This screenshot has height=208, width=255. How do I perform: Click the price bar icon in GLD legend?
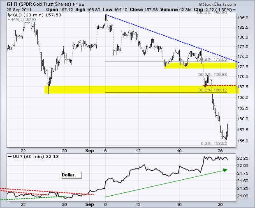click(x=10, y=15)
